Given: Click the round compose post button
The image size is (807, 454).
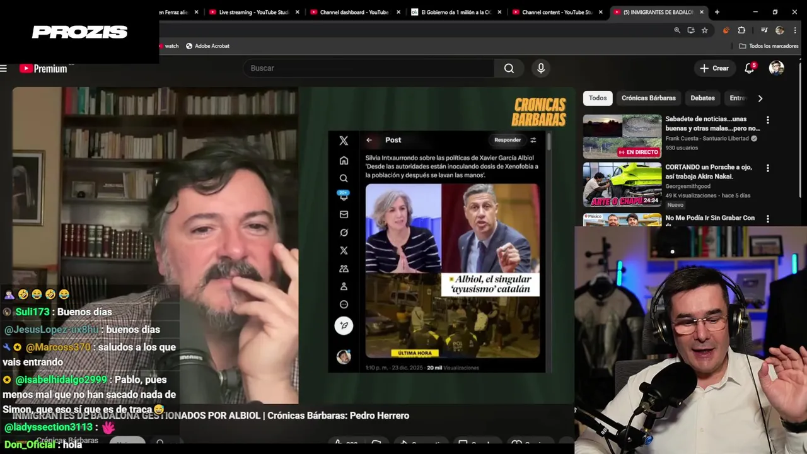Looking at the screenshot, I should [x=344, y=325].
